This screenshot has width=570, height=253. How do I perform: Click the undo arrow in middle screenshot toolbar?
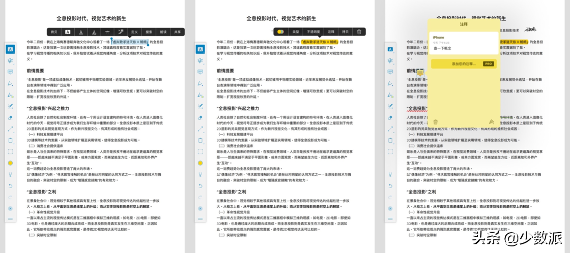pos(201,186)
